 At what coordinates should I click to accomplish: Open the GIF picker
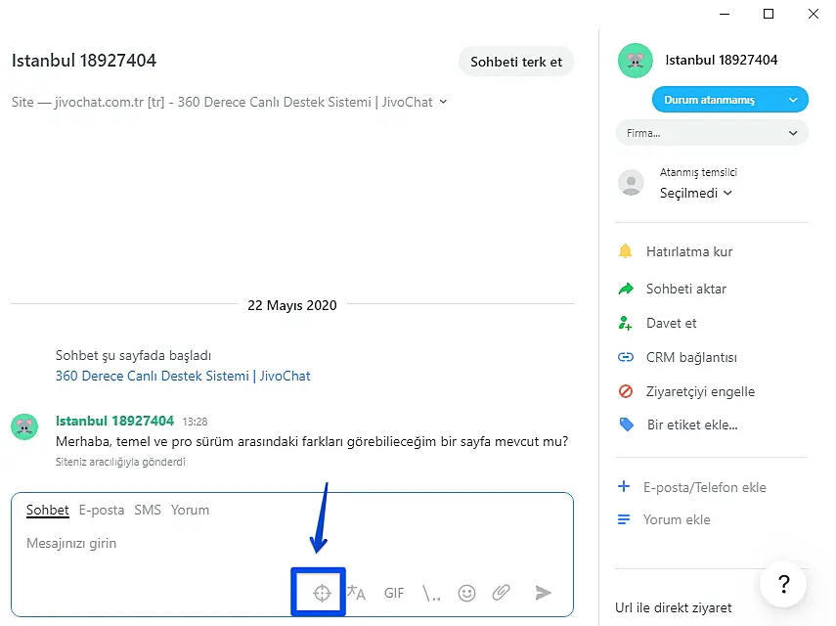pos(394,593)
